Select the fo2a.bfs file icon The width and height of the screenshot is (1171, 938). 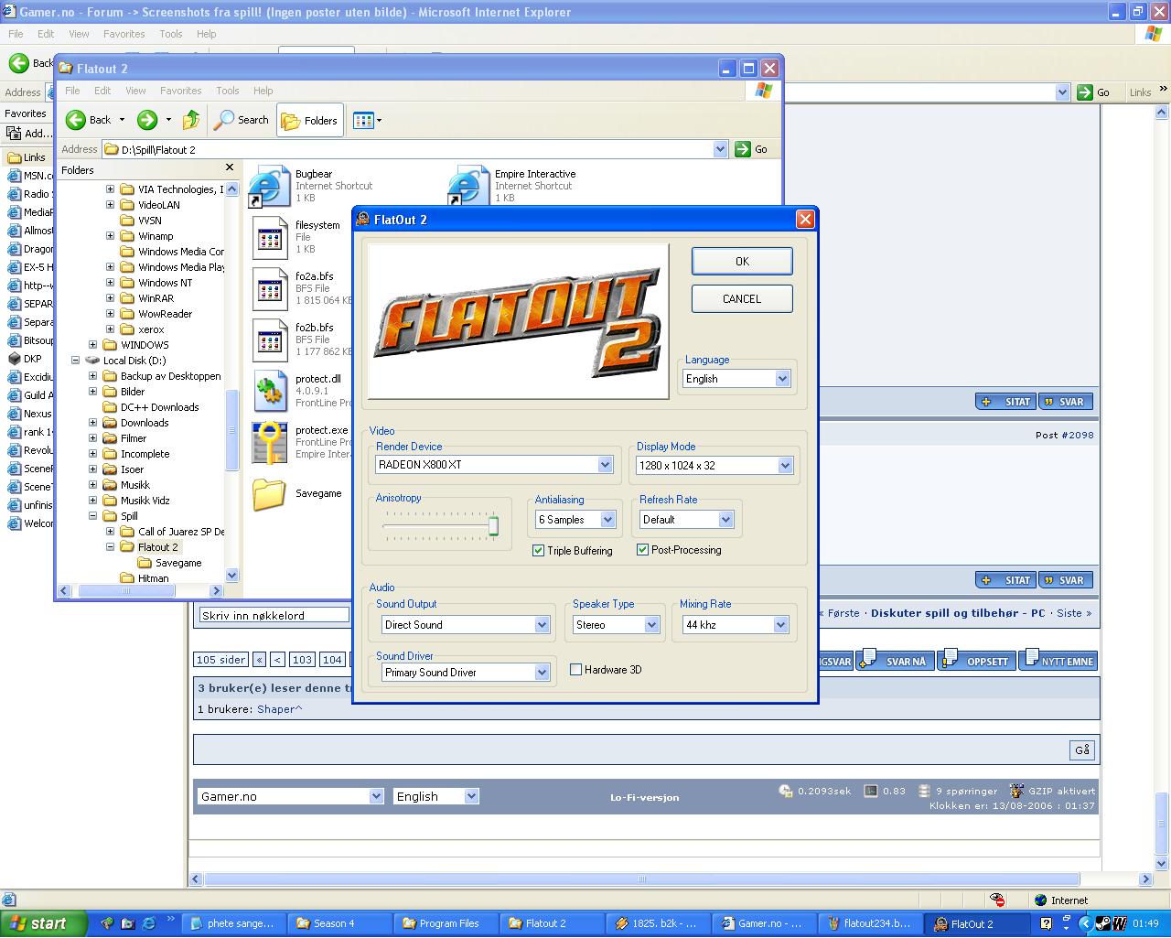pyautogui.click(x=269, y=288)
